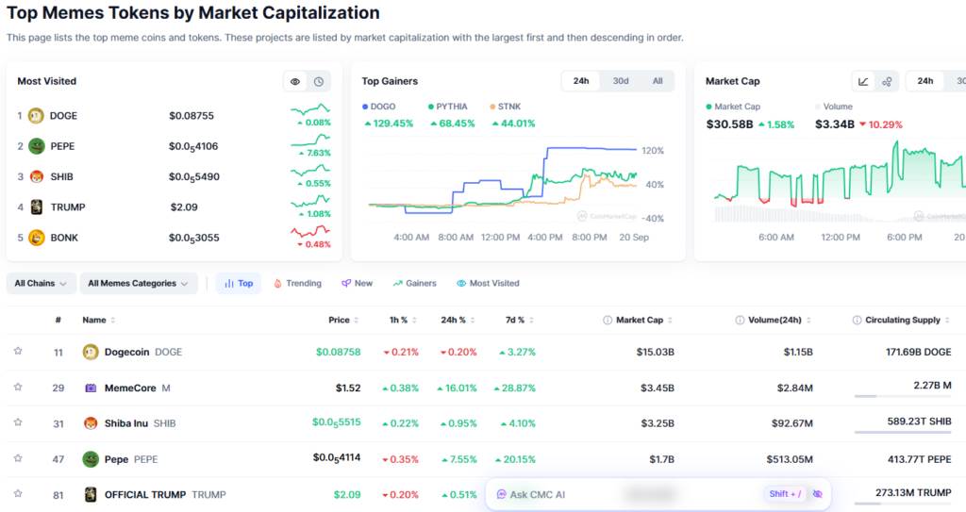Select 30d in Top Gainers card
The image size is (966, 512).
coord(621,81)
